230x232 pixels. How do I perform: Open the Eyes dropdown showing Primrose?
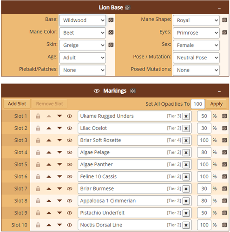(x=196, y=33)
